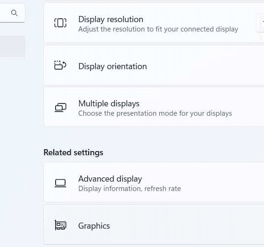Click the Related settings heading

pyautogui.click(x=74, y=152)
